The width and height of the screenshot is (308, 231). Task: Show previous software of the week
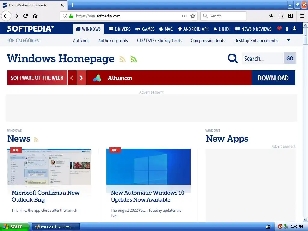(72, 78)
